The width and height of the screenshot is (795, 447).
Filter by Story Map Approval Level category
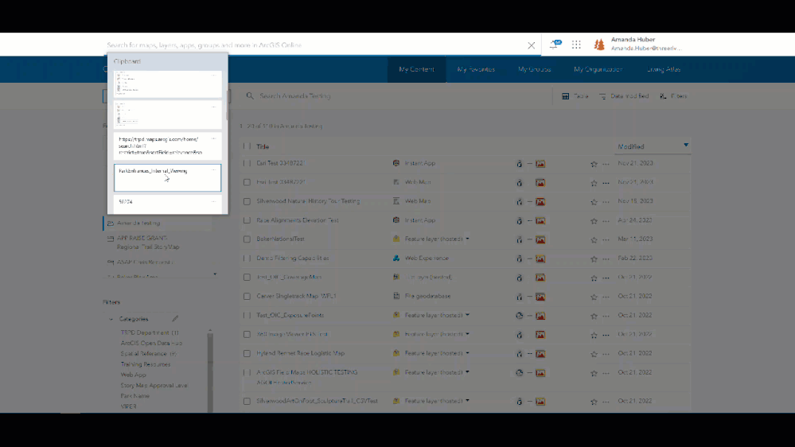pos(154,386)
